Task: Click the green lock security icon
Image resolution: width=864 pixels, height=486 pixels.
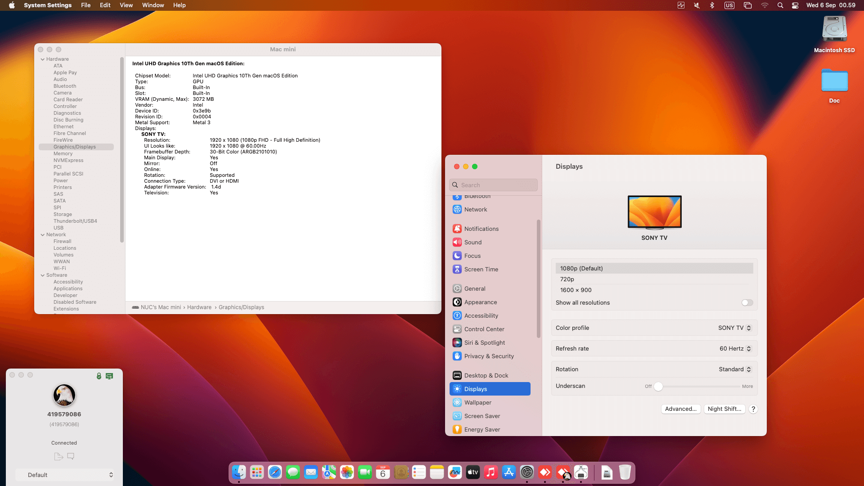Action: pos(99,376)
